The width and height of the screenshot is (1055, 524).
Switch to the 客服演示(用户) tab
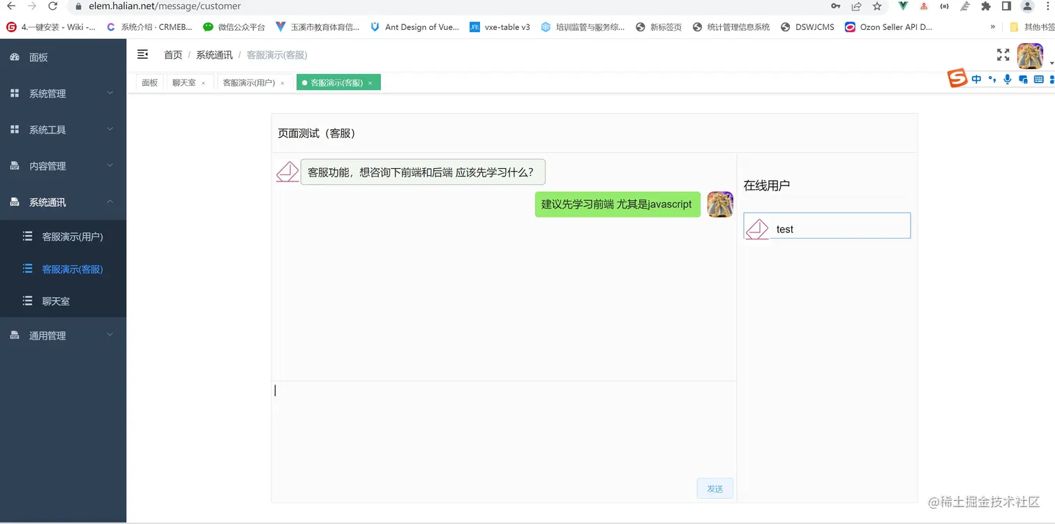pyautogui.click(x=250, y=82)
